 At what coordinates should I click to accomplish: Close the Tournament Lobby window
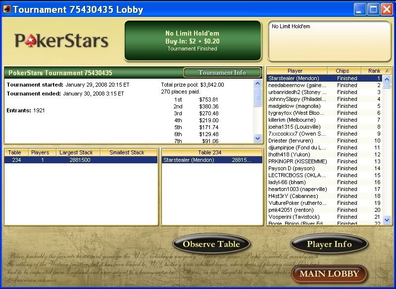pyautogui.click(x=387, y=9)
